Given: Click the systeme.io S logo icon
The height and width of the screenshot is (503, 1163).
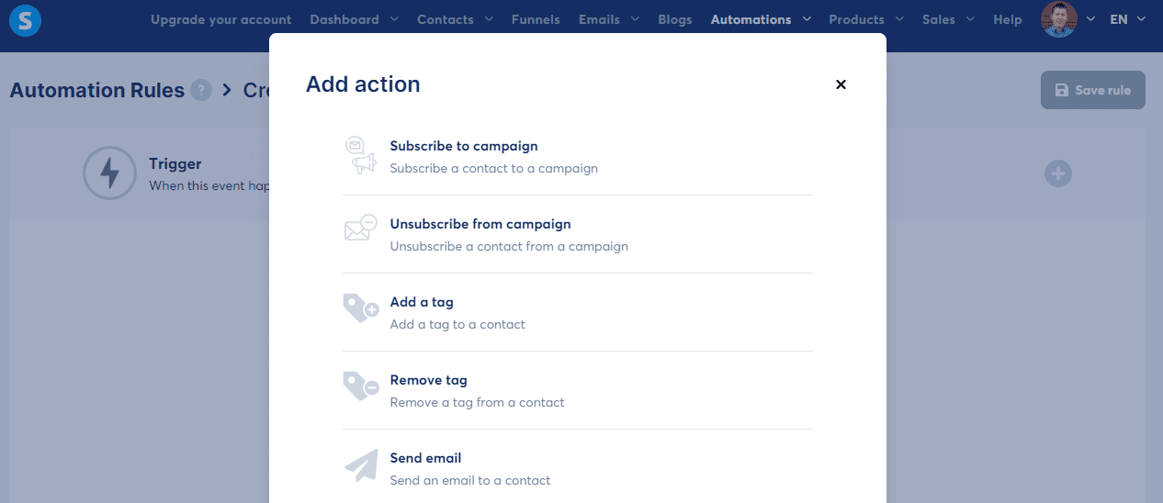Looking at the screenshot, I should click(25, 19).
